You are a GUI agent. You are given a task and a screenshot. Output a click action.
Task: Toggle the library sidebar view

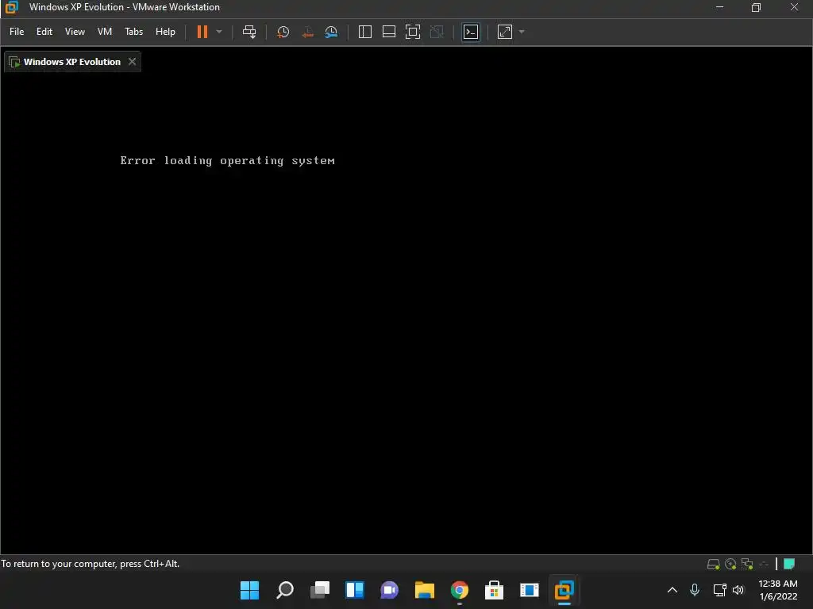tap(365, 32)
